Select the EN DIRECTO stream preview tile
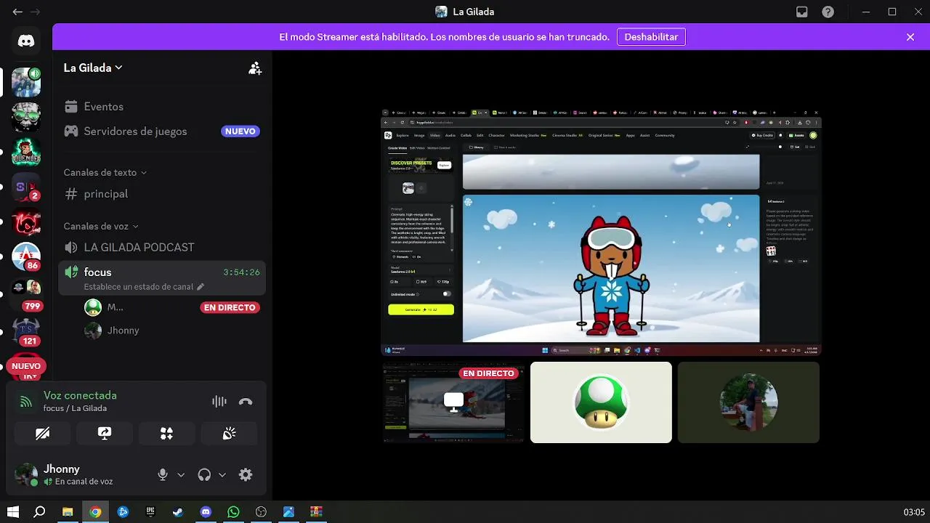This screenshot has width=930, height=523. (453, 402)
